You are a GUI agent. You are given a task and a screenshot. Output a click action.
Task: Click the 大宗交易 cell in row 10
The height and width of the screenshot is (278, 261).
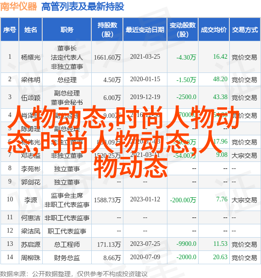click(244, 200)
